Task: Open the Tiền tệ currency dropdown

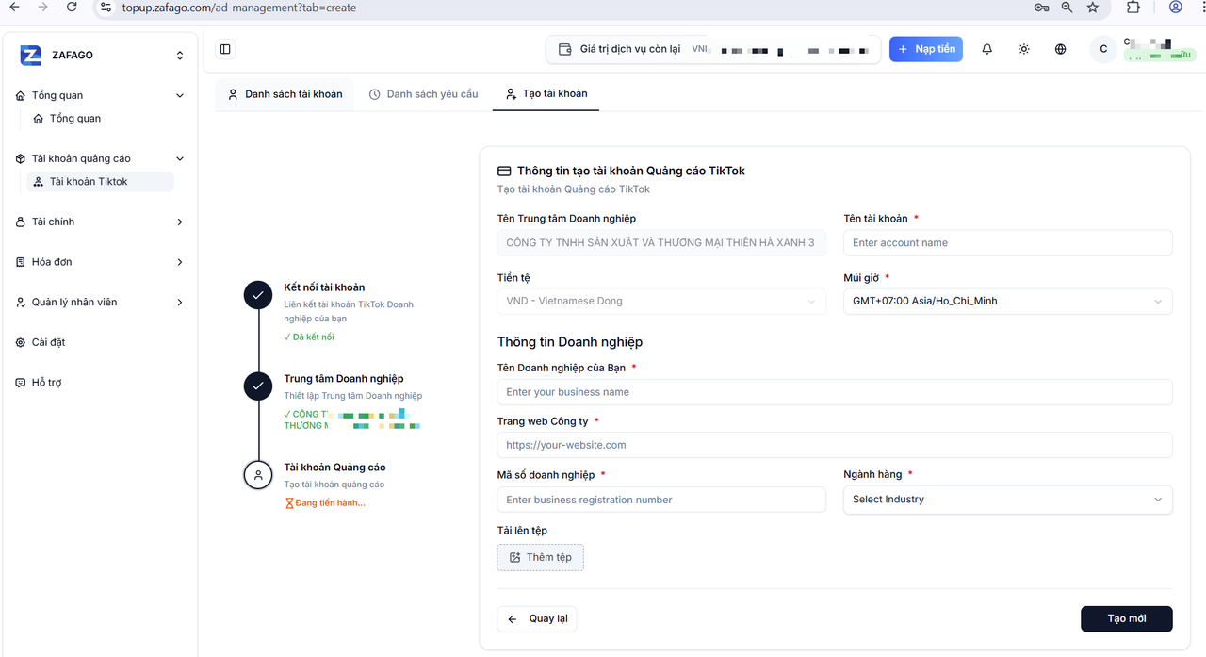Action: pyautogui.click(x=661, y=302)
